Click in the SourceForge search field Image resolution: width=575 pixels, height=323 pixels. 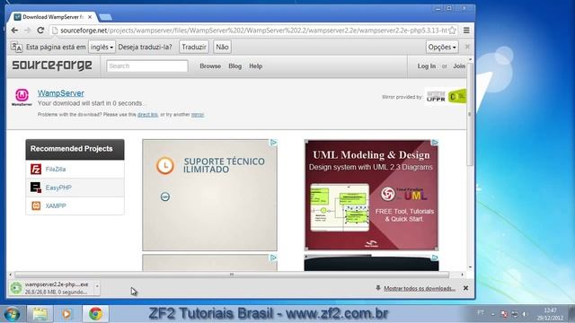pyautogui.click(x=147, y=66)
